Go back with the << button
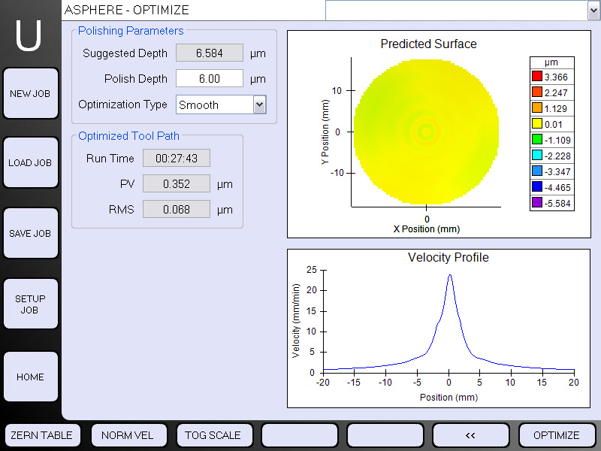 (x=470, y=435)
